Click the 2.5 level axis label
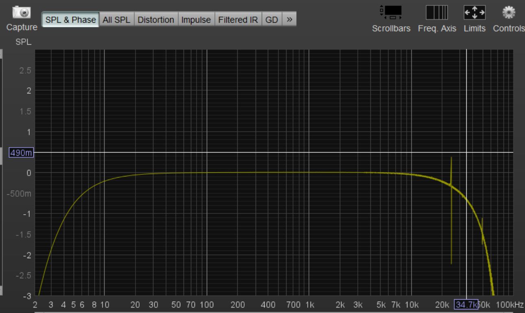Viewport: 525px width, 313px height. (25, 71)
